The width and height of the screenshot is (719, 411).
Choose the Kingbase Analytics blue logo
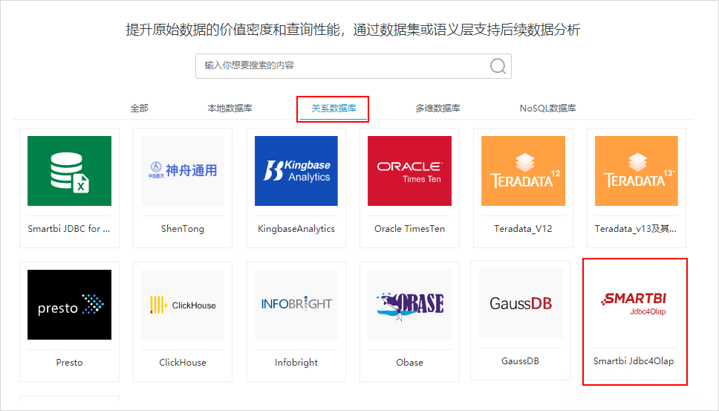[x=296, y=171]
